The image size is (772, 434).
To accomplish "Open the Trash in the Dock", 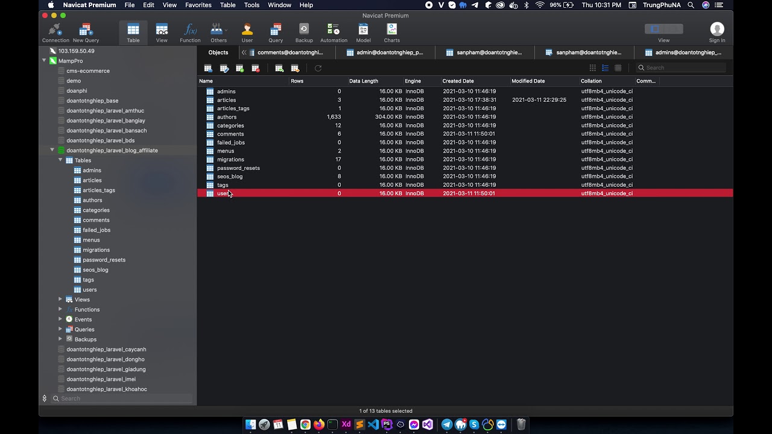I will (x=521, y=425).
